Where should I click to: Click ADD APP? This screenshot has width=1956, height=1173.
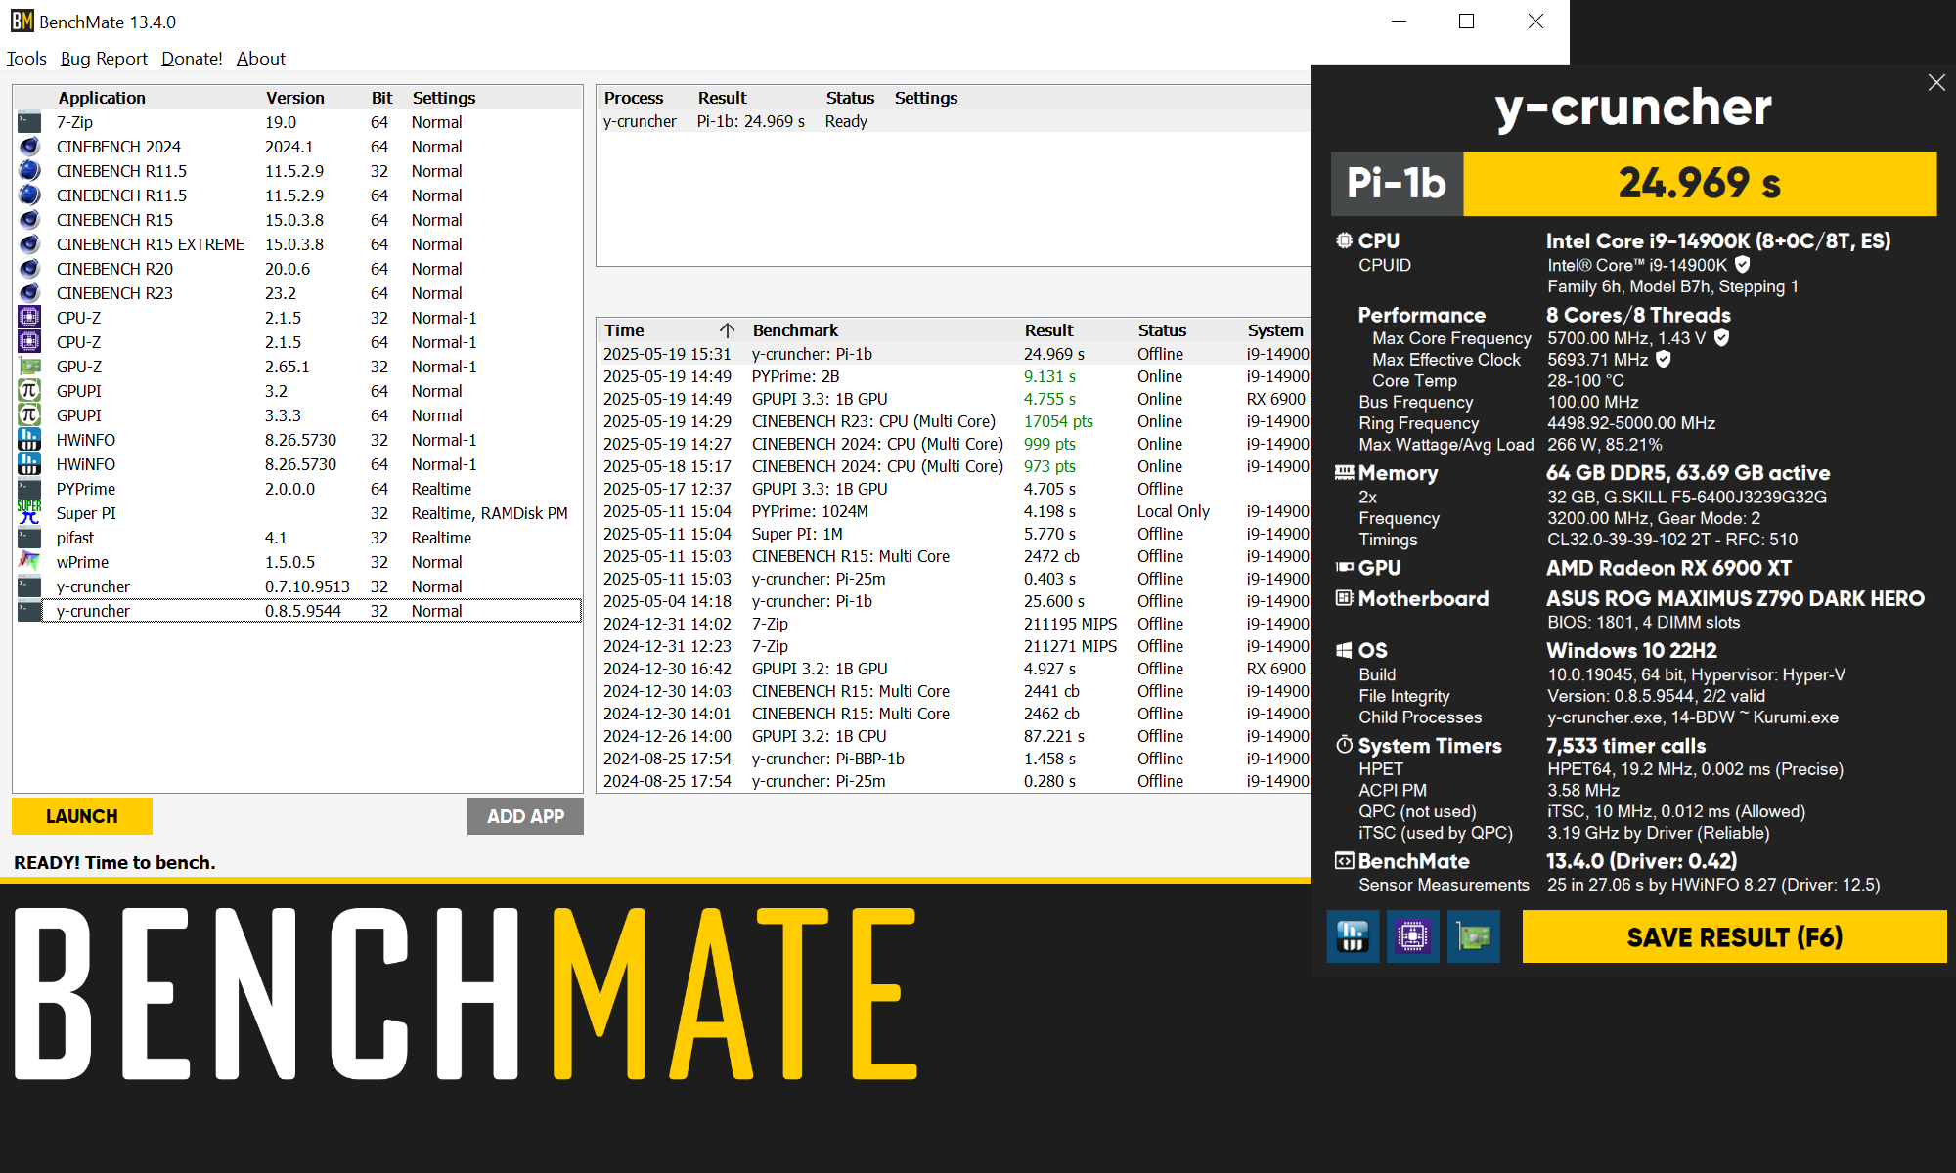[x=525, y=815]
